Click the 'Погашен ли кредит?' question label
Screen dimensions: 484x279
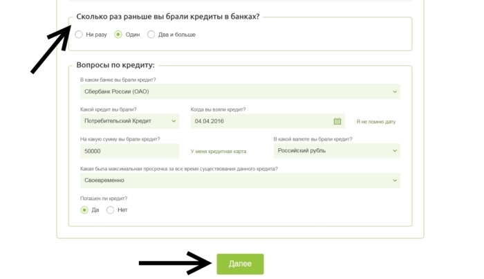(x=104, y=199)
